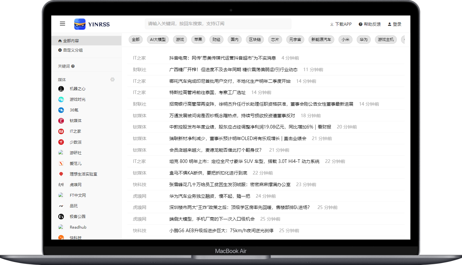Viewport: 462px width, 265px height.
Task: Select the 小米 category tab
Action: (x=345, y=40)
